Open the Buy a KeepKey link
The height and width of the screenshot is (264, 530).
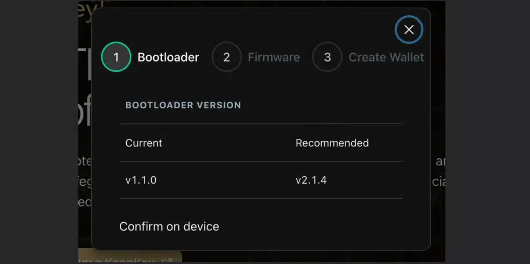(x=133, y=261)
